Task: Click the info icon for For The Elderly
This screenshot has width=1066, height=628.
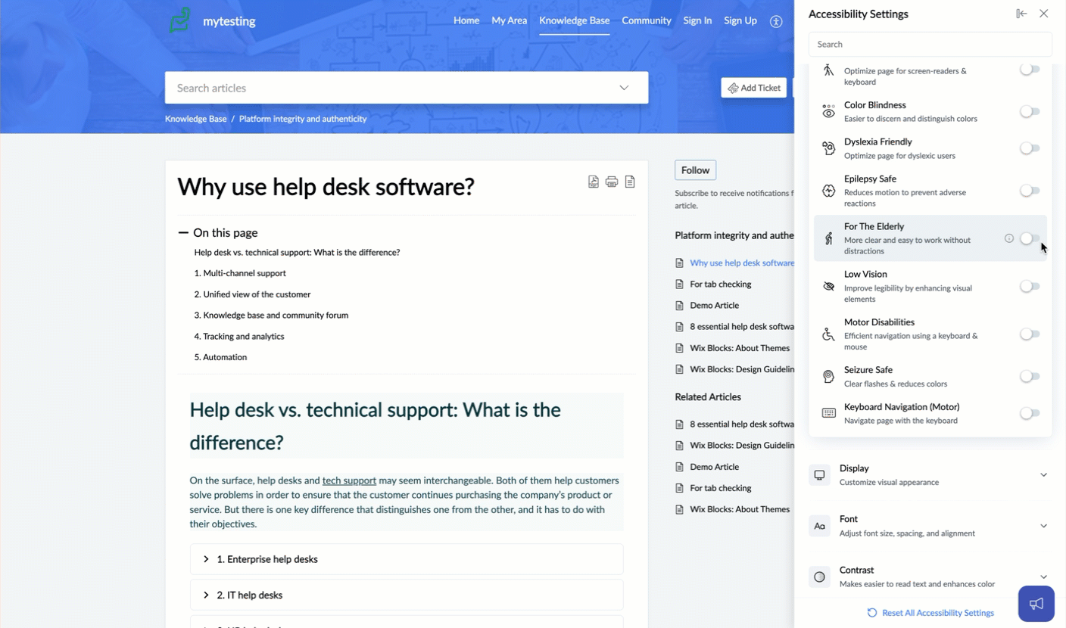Action: (1009, 238)
